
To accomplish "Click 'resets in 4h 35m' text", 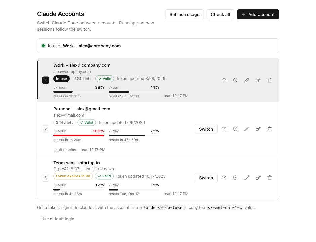I will coord(68,194).
